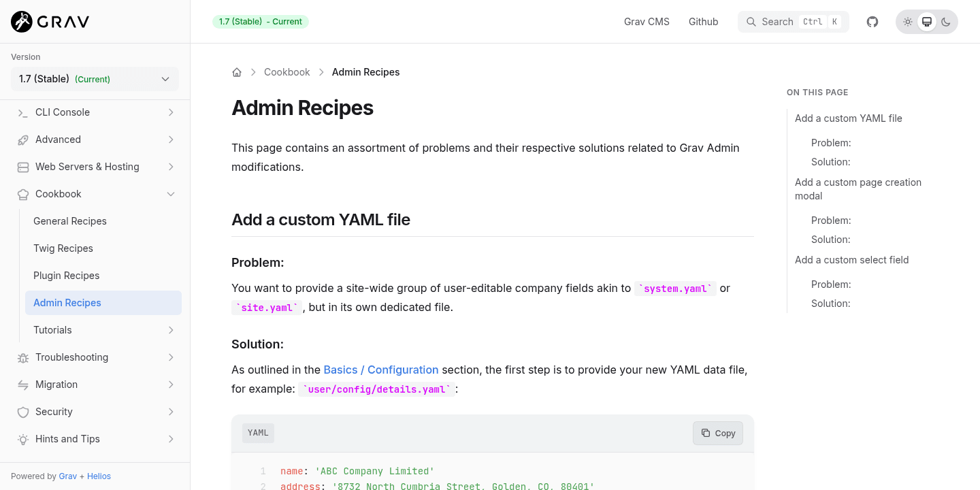
Task: Copy the YAML code snippet
Action: click(x=717, y=433)
